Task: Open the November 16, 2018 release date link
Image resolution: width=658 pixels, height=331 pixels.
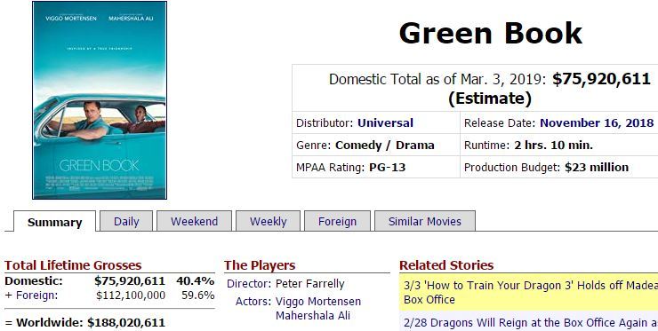Action: (x=597, y=122)
